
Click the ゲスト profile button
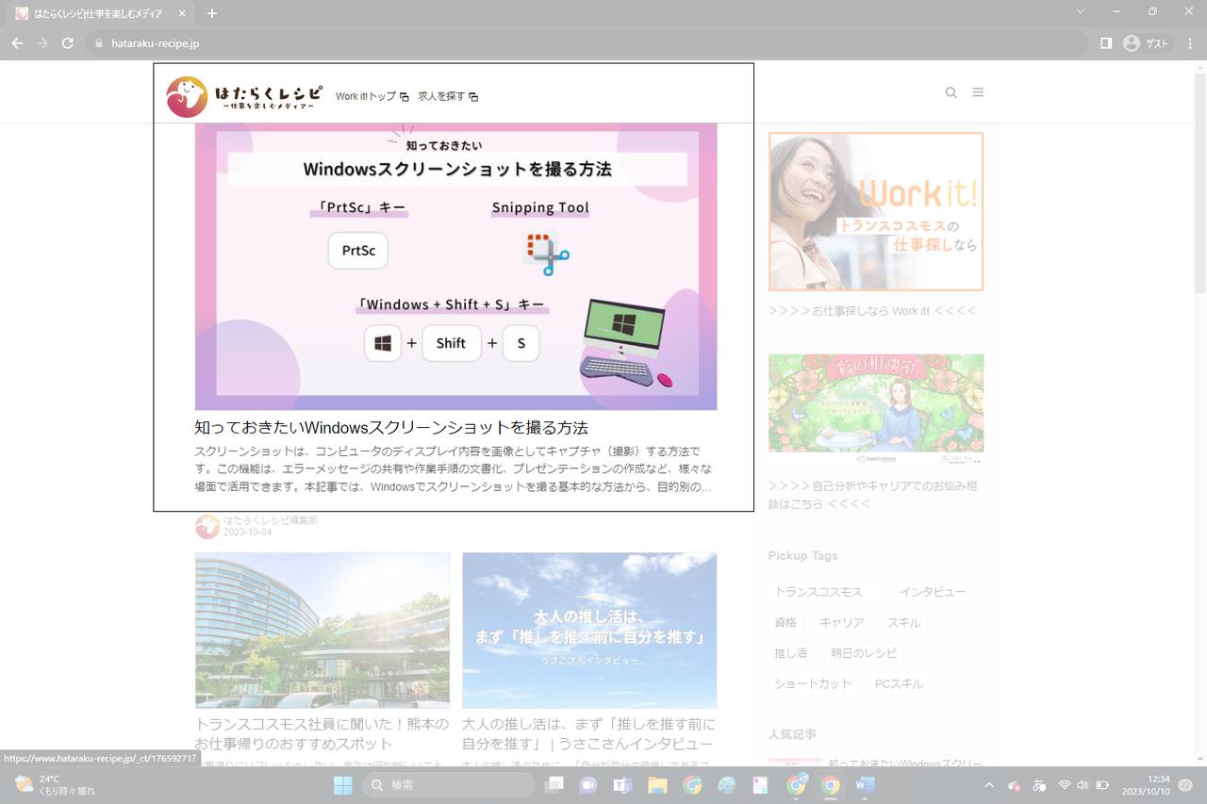point(1146,43)
